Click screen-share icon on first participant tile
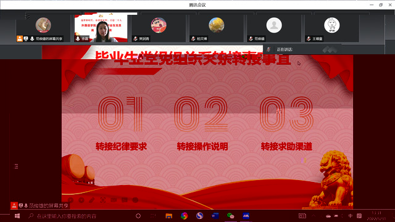Viewport: 395px width, 222px height. (26, 39)
